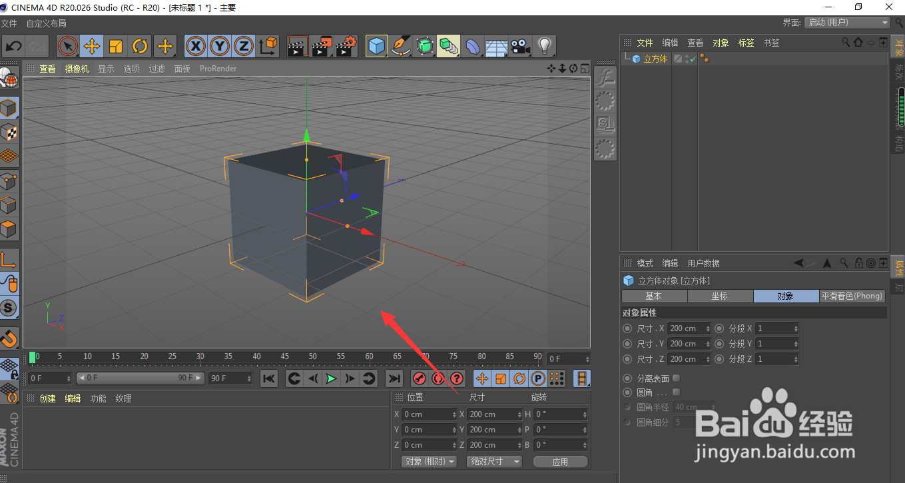The image size is (905, 483).
Task: Open 标签 menu in Object Manager
Action: (746, 43)
